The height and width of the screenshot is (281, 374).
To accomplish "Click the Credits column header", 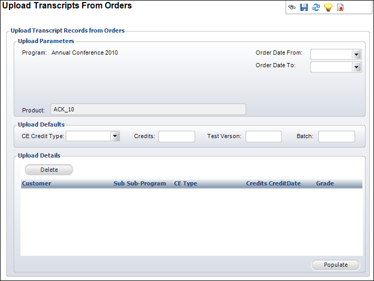I will click(x=256, y=184).
